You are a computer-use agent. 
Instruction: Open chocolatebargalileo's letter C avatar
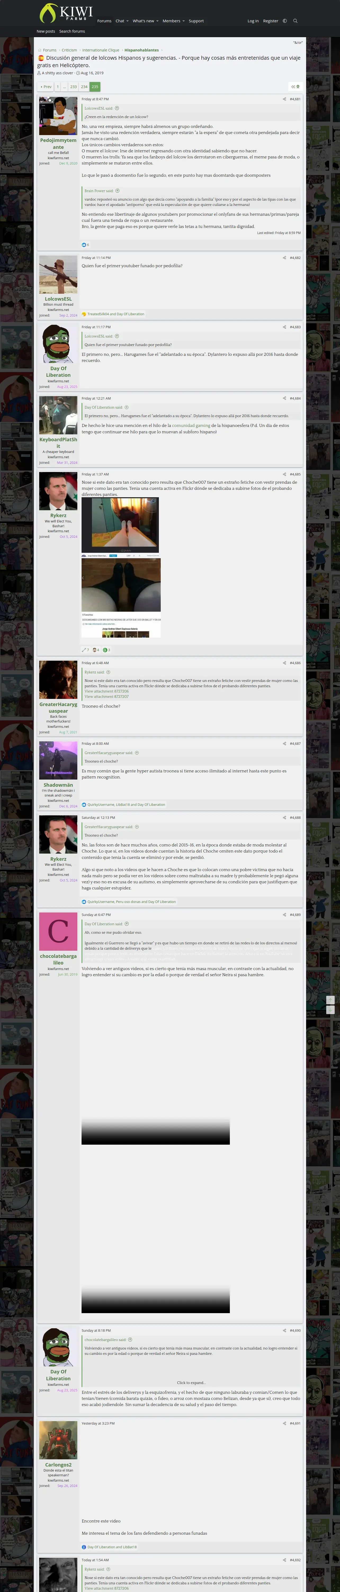[58, 931]
